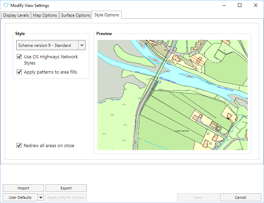Open the Map Options tab
Viewport: 264px width, 203px height.
click(x=45, y=15)
